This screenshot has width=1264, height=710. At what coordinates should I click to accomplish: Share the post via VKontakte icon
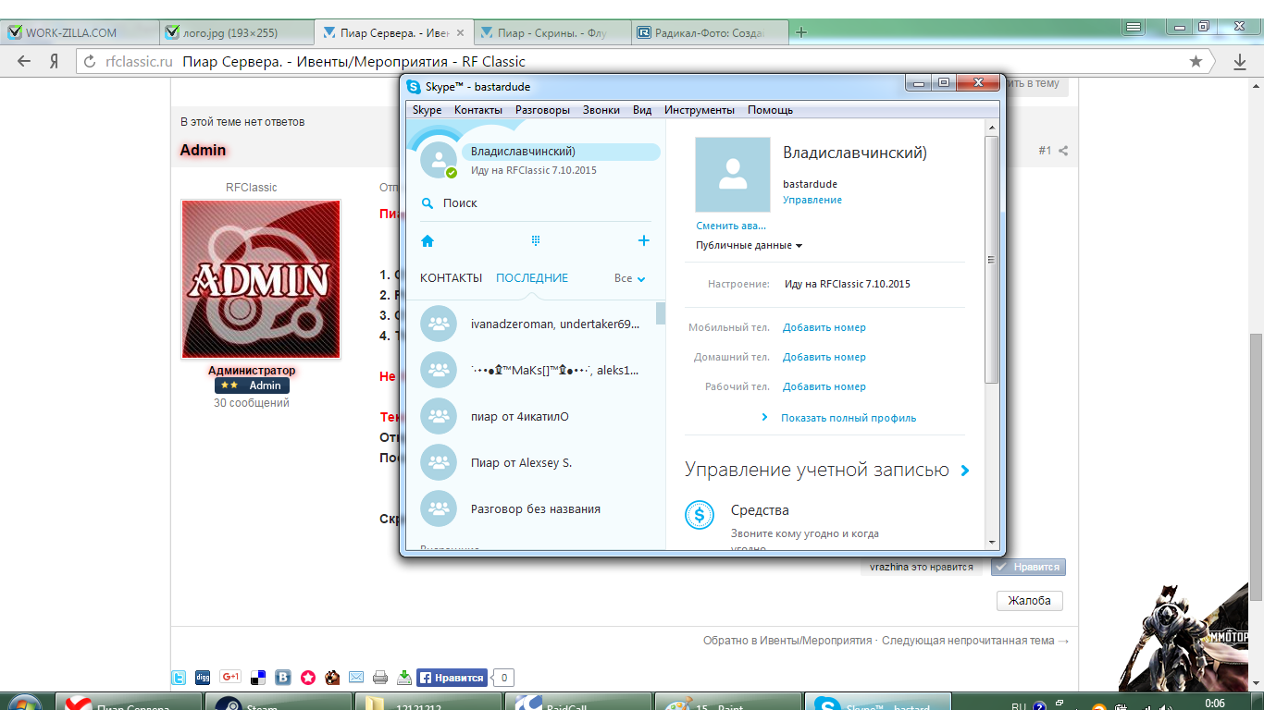283,678
